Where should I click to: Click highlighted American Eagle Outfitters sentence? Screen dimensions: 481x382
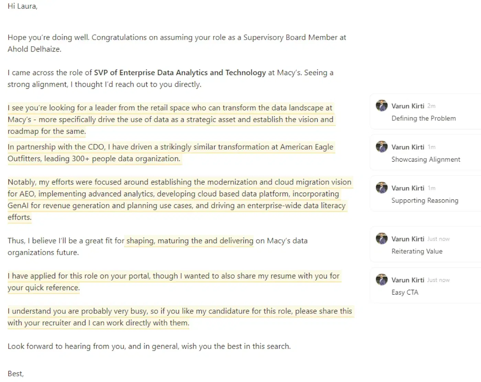(x=171, y=153)
